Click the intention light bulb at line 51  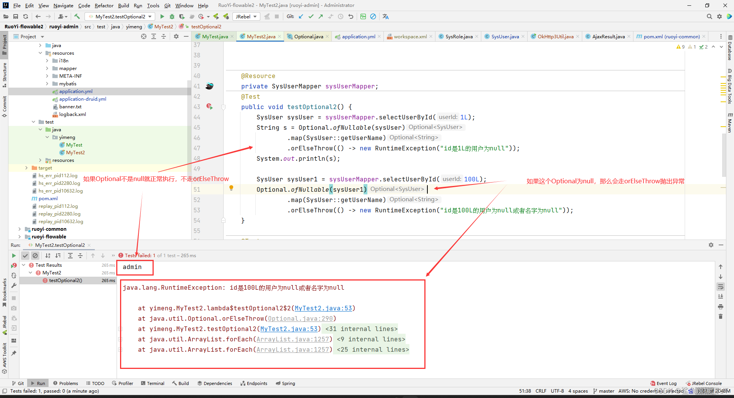click(231, 188)
